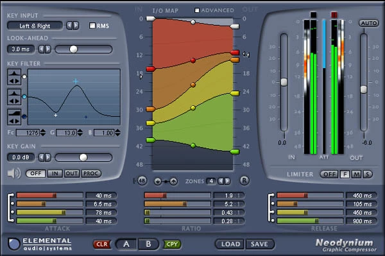The height and width of the screenshot is (256, 385).
Task: Open the Left & Right key input selector
Action: 35,26
